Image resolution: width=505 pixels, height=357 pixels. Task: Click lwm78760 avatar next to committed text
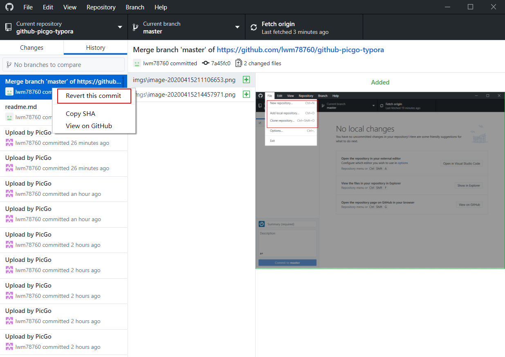[x=137, y=63]
